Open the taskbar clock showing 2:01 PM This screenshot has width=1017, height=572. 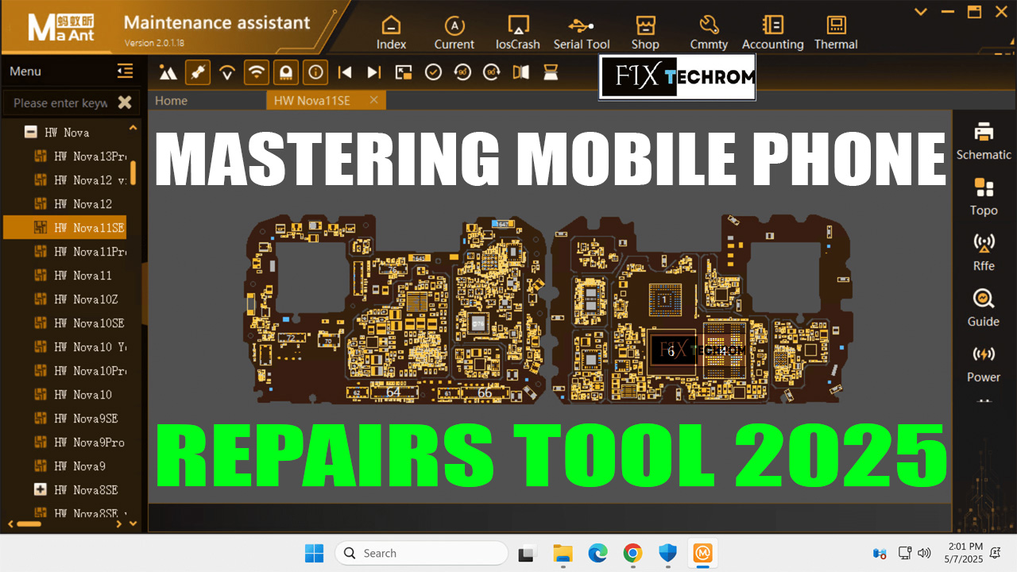point(965,553)
